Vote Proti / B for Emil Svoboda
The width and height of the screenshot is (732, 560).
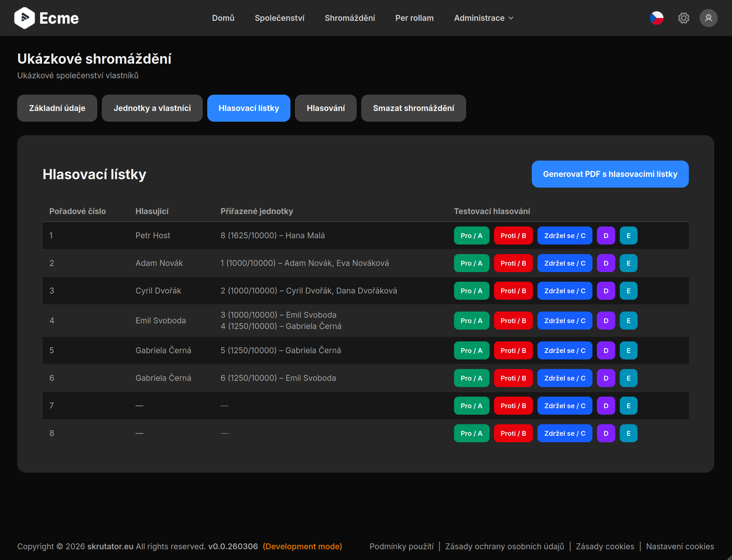(x=513, y=321)
